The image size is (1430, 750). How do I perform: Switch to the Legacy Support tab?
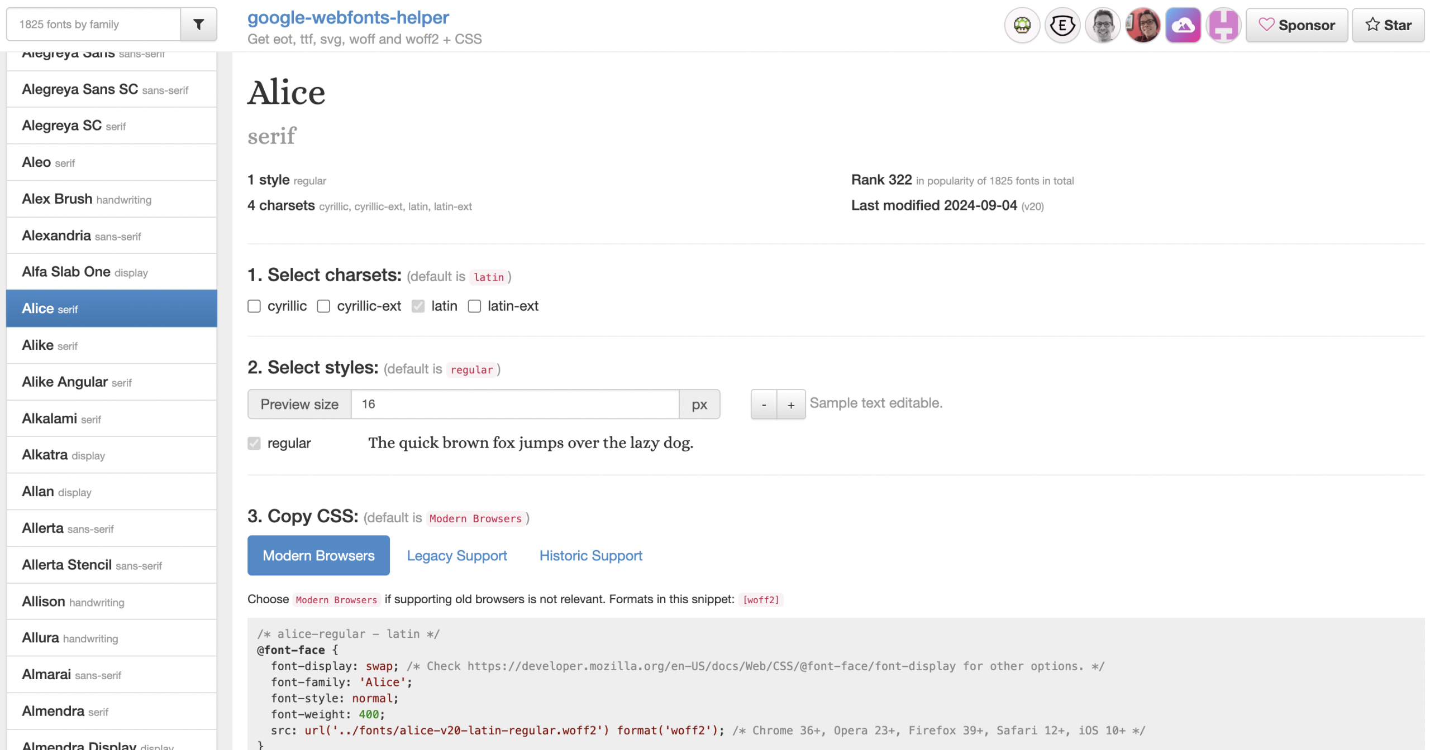457,555
